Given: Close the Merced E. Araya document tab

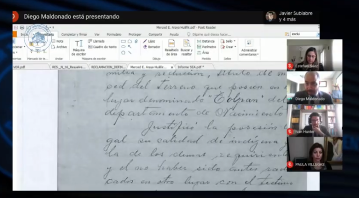Looking at the screenshot, I should coord(171,67).
